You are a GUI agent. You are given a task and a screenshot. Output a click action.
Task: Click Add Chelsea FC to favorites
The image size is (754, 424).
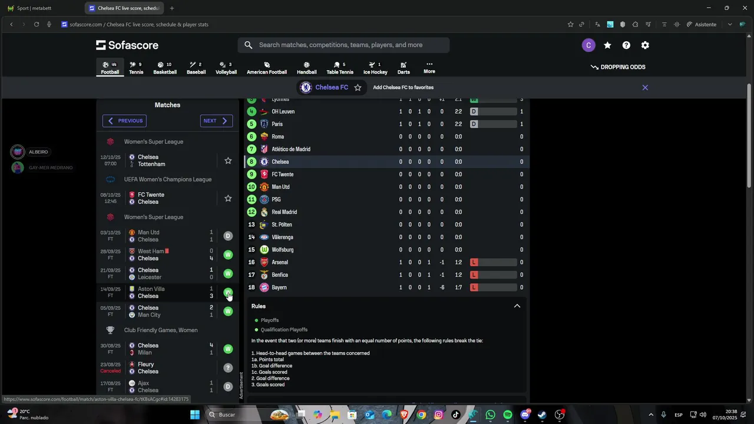(404, 87)
